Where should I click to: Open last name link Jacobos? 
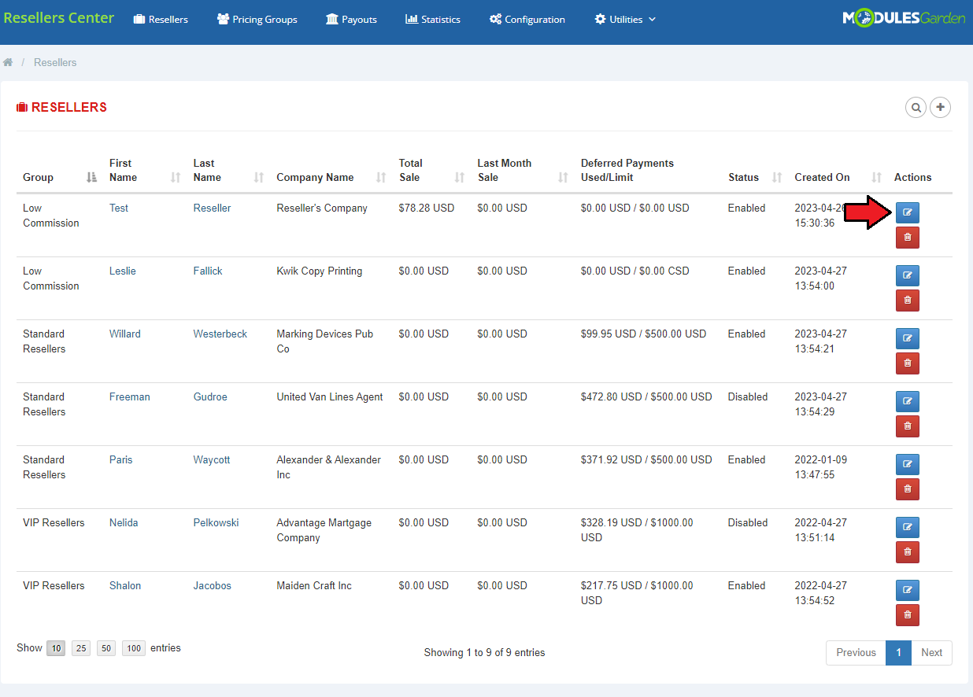213,585
